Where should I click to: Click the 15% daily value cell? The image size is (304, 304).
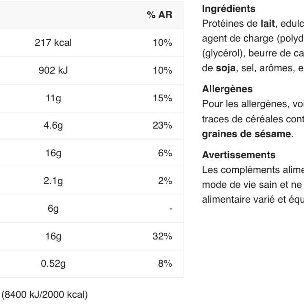(x=163, y=98)
